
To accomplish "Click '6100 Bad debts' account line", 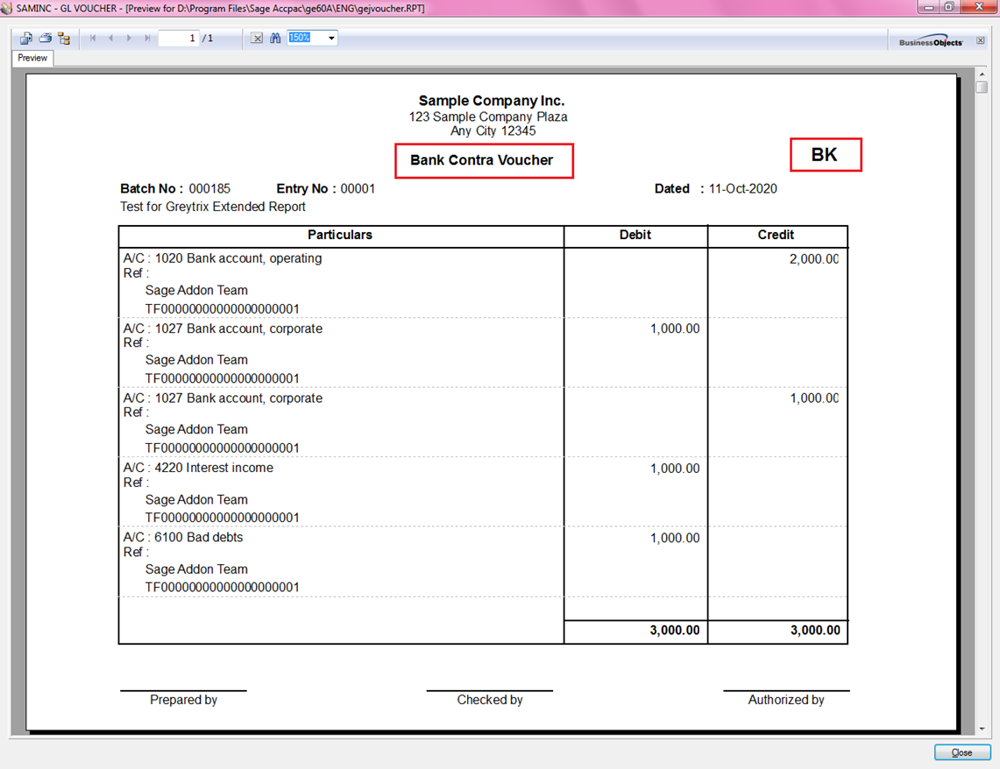I will [183, 537].
